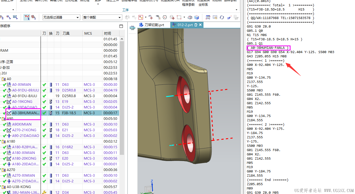Switch to the 012-2.prt tab
355x194 pixels.
pyautogui.click(x=185, y=25)
